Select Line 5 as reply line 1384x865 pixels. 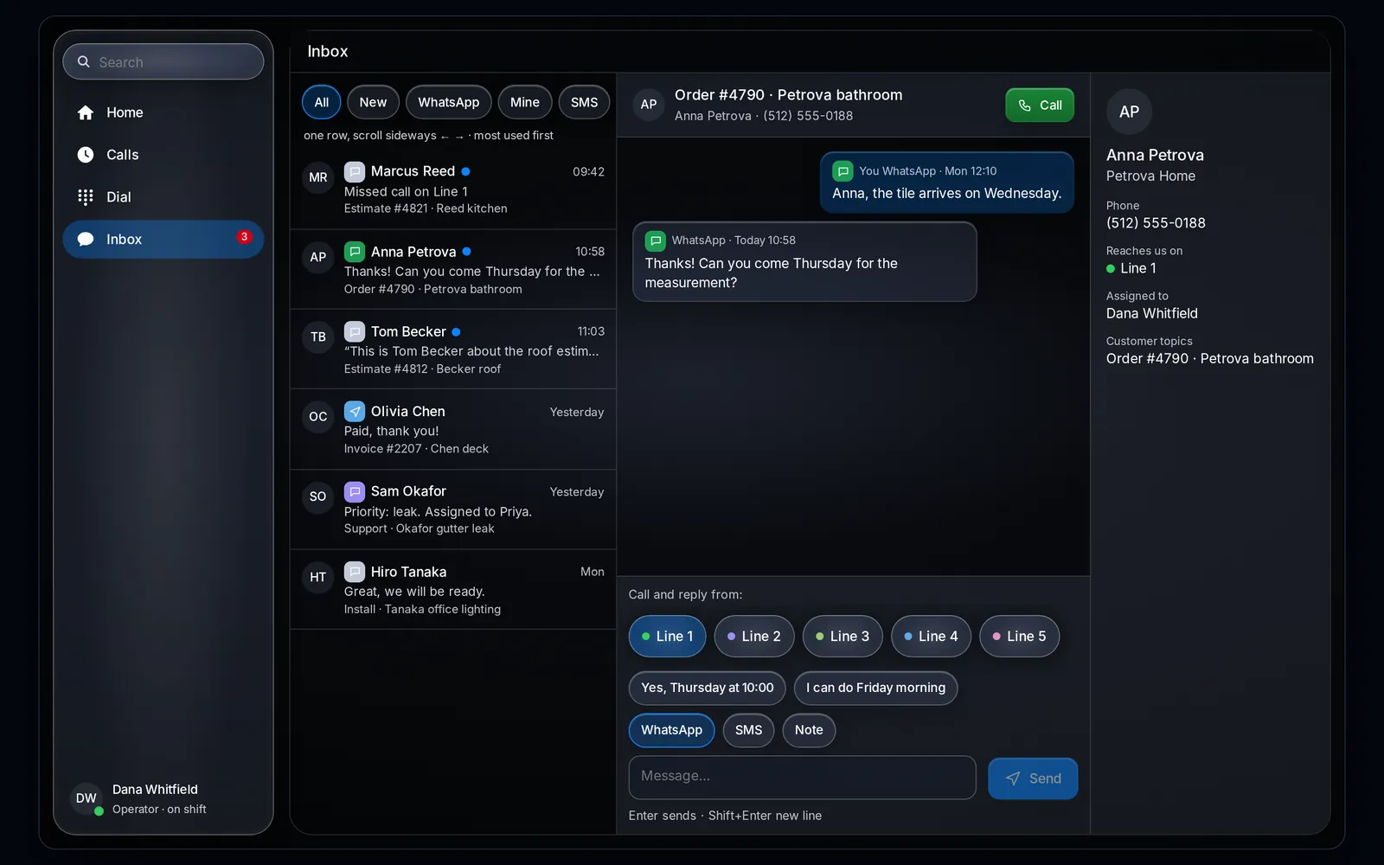pyautogui.click(x=1019, y=637)
